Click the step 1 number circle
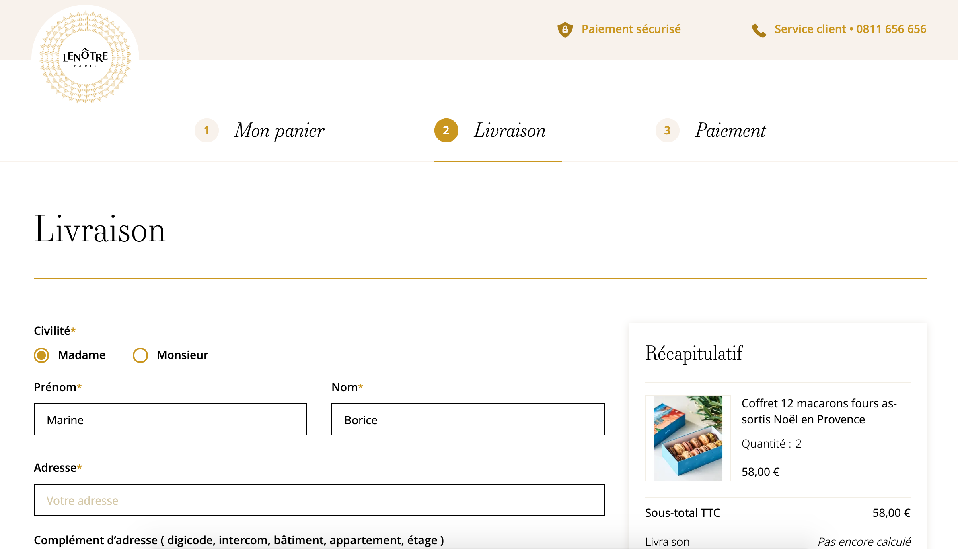958x549 pixels. pos(207,130)
